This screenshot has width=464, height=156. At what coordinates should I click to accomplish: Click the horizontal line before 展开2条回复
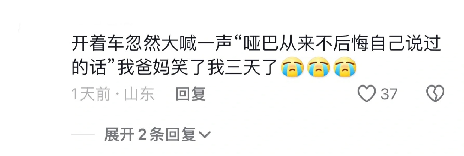click(83, 135)
